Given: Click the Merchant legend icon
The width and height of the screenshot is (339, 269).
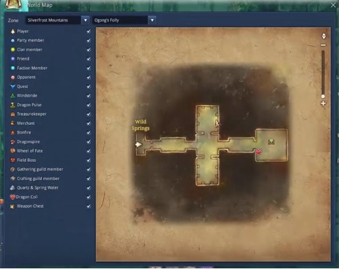Looking at the screenshot, I should tap(12, 123).
